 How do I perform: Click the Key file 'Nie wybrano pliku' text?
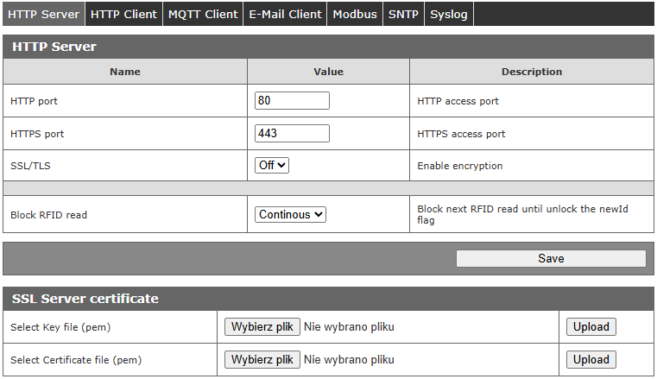[x=349, y=327]
